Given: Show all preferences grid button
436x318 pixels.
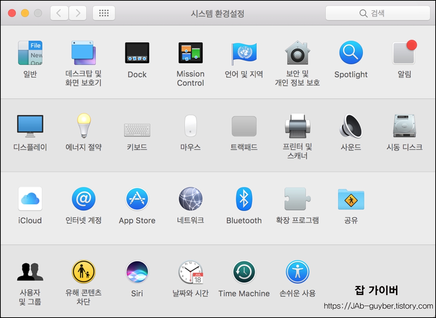Looking at the screenshot, I should coord(104,13).
